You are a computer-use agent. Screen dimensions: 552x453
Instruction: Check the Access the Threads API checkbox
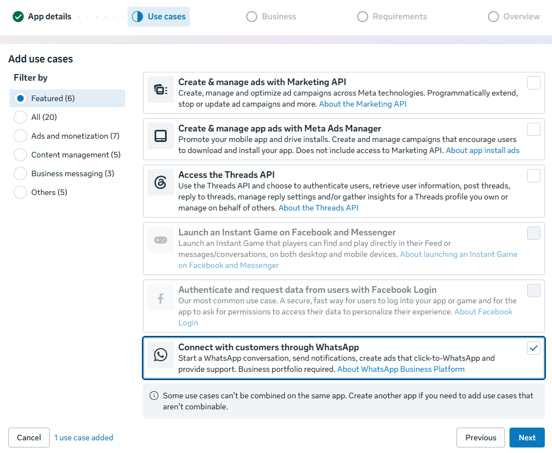pos(534,176)
